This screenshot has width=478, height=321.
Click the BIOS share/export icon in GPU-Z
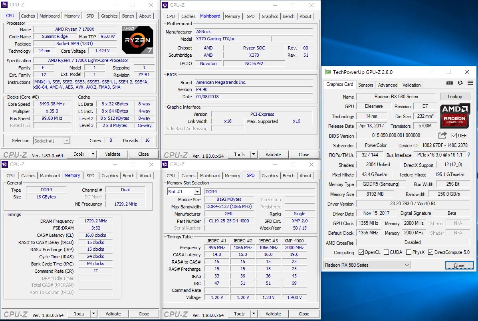pyautogui.click(x=442, y=135)
